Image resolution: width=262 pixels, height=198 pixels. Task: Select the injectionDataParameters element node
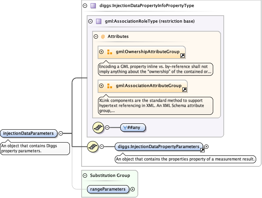[x=29, y=133]
